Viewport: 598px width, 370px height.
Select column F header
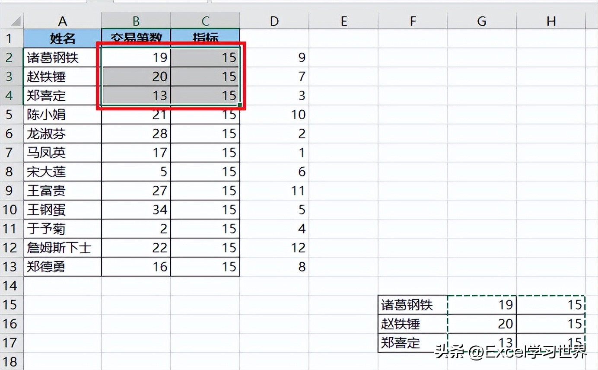click(x=413, y=20)
